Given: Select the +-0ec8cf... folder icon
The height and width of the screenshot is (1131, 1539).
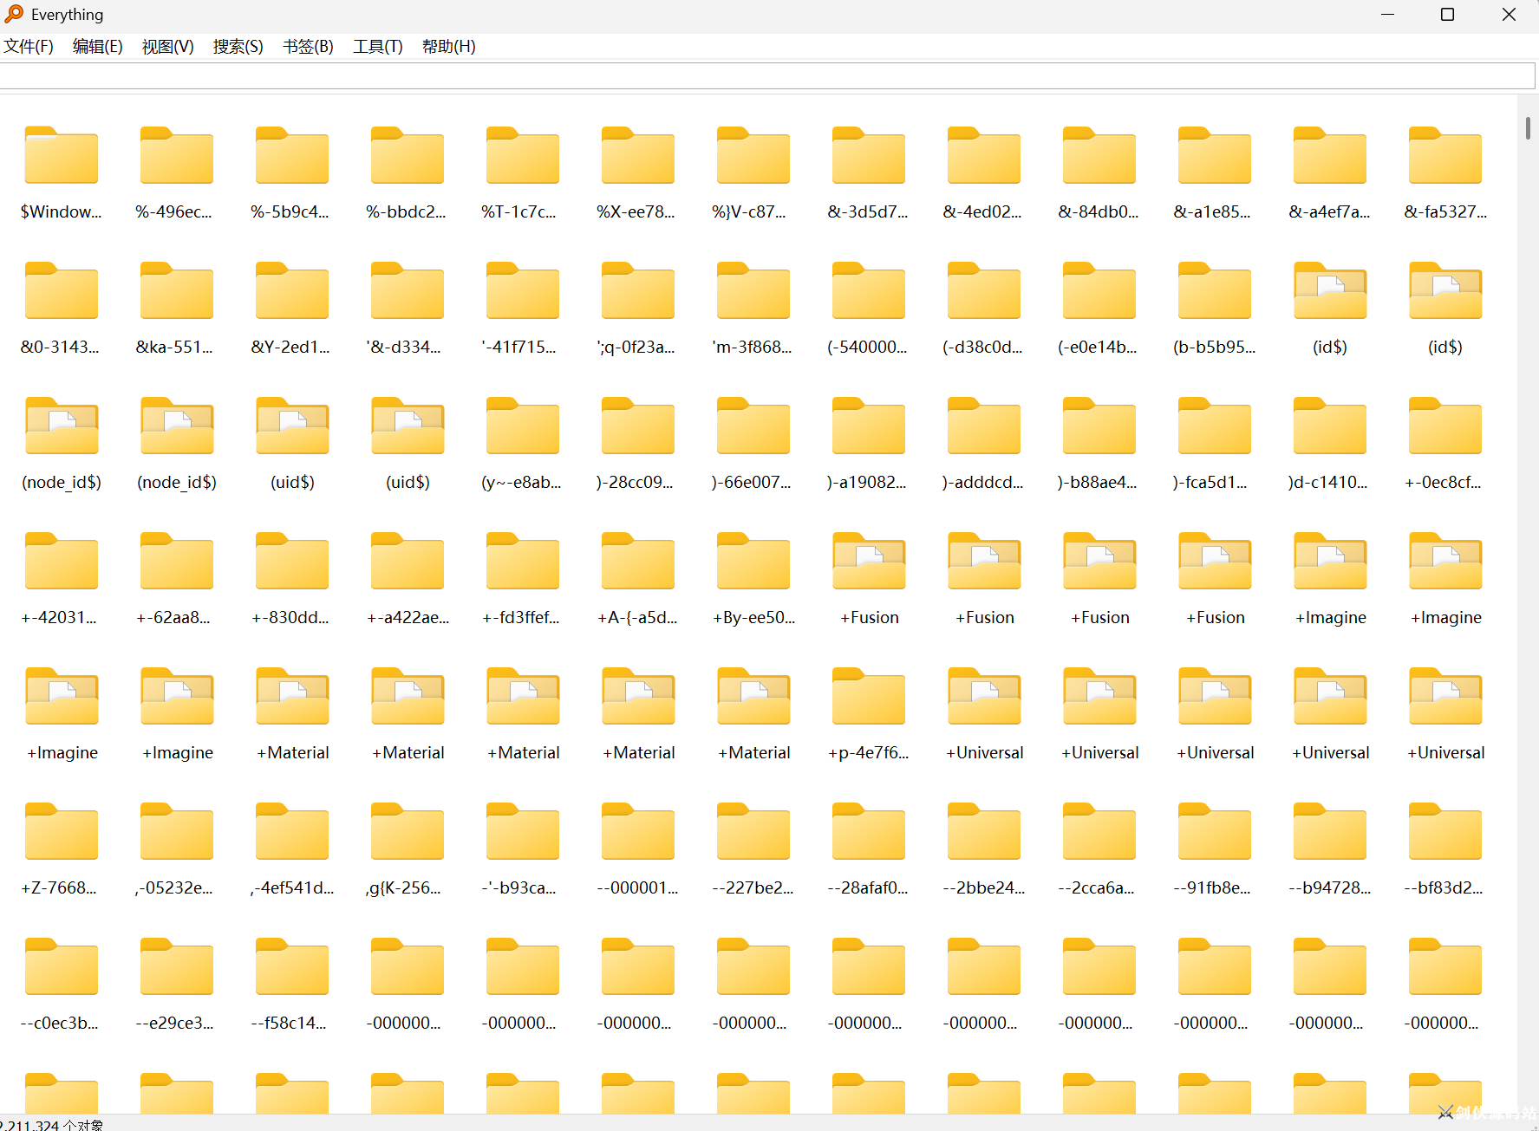Looking at the screenshot, I should coord(1445,426).
